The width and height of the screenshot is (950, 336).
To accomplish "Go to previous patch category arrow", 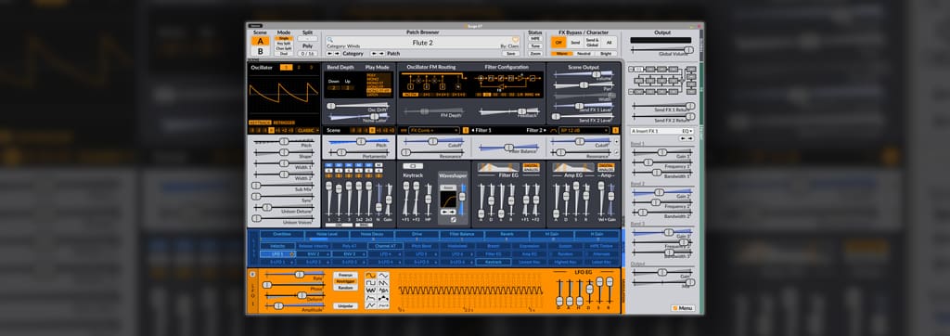I will click(329, 54).
